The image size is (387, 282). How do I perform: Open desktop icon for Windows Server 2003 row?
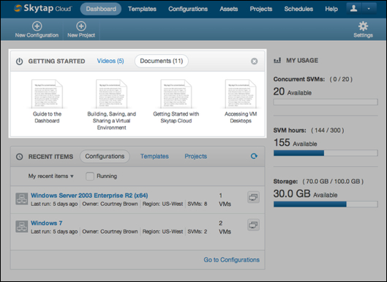coord(253,197)
